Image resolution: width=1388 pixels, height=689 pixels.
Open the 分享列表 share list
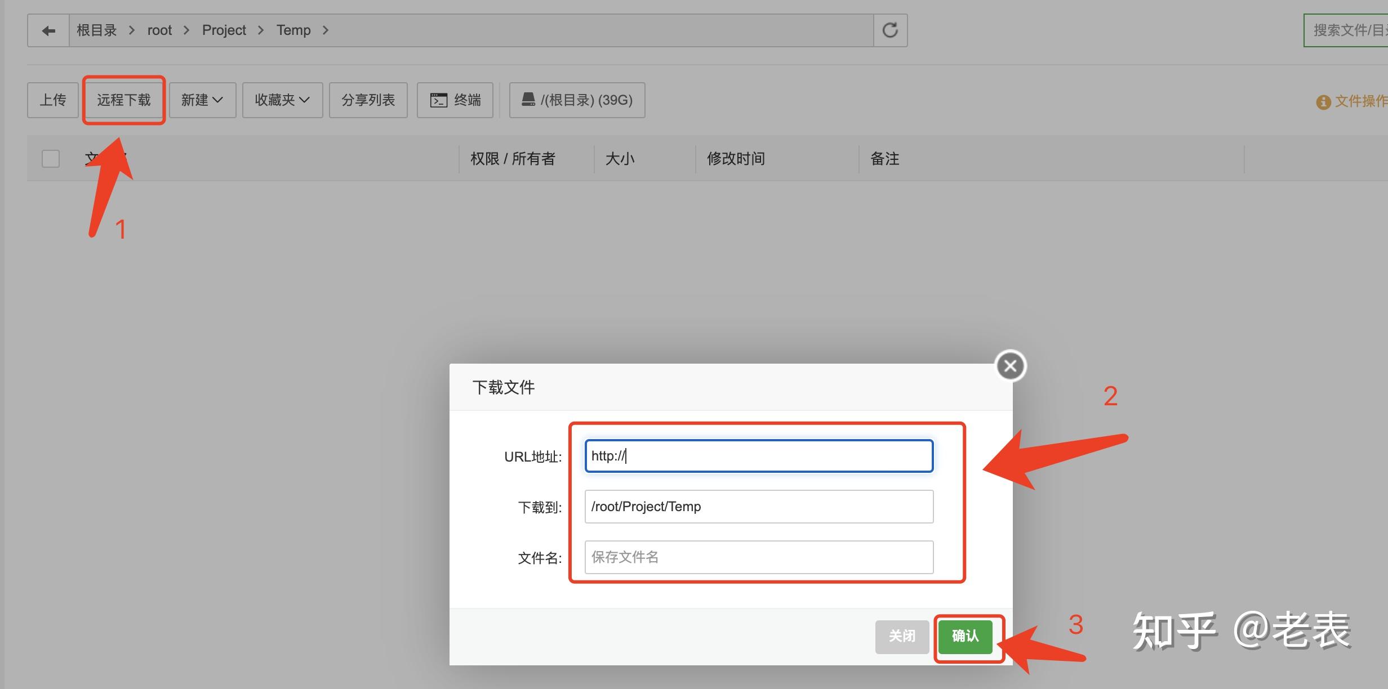click(368, 100)
